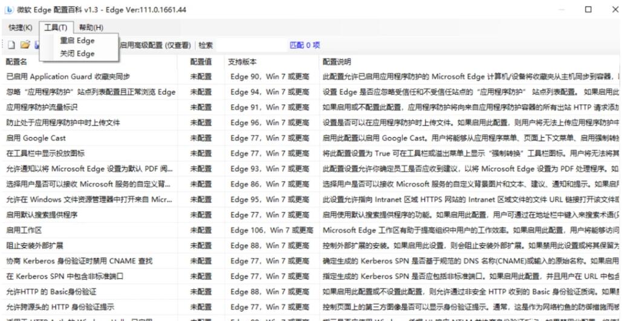
Task: Open the 帮助(H) menu
Action: [x=91, y=27]
